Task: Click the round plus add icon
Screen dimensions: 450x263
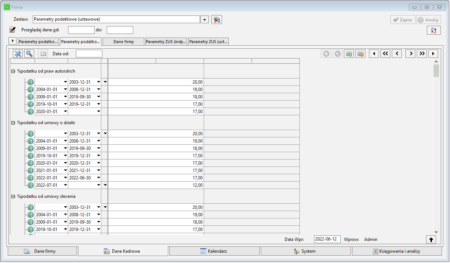Action: coord(326,54)
